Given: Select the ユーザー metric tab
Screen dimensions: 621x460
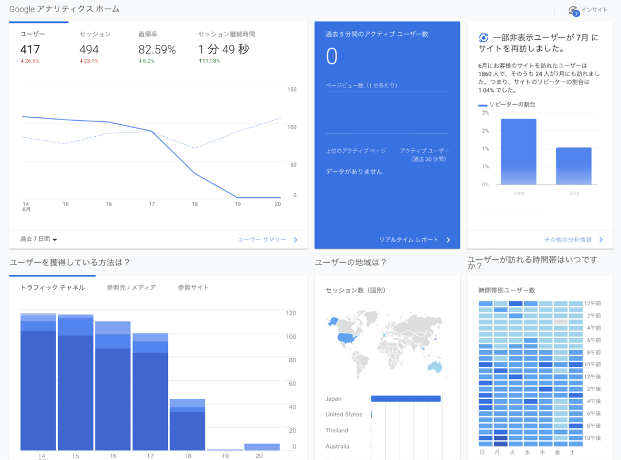Looking at the screenshot, I should [33, 34].
